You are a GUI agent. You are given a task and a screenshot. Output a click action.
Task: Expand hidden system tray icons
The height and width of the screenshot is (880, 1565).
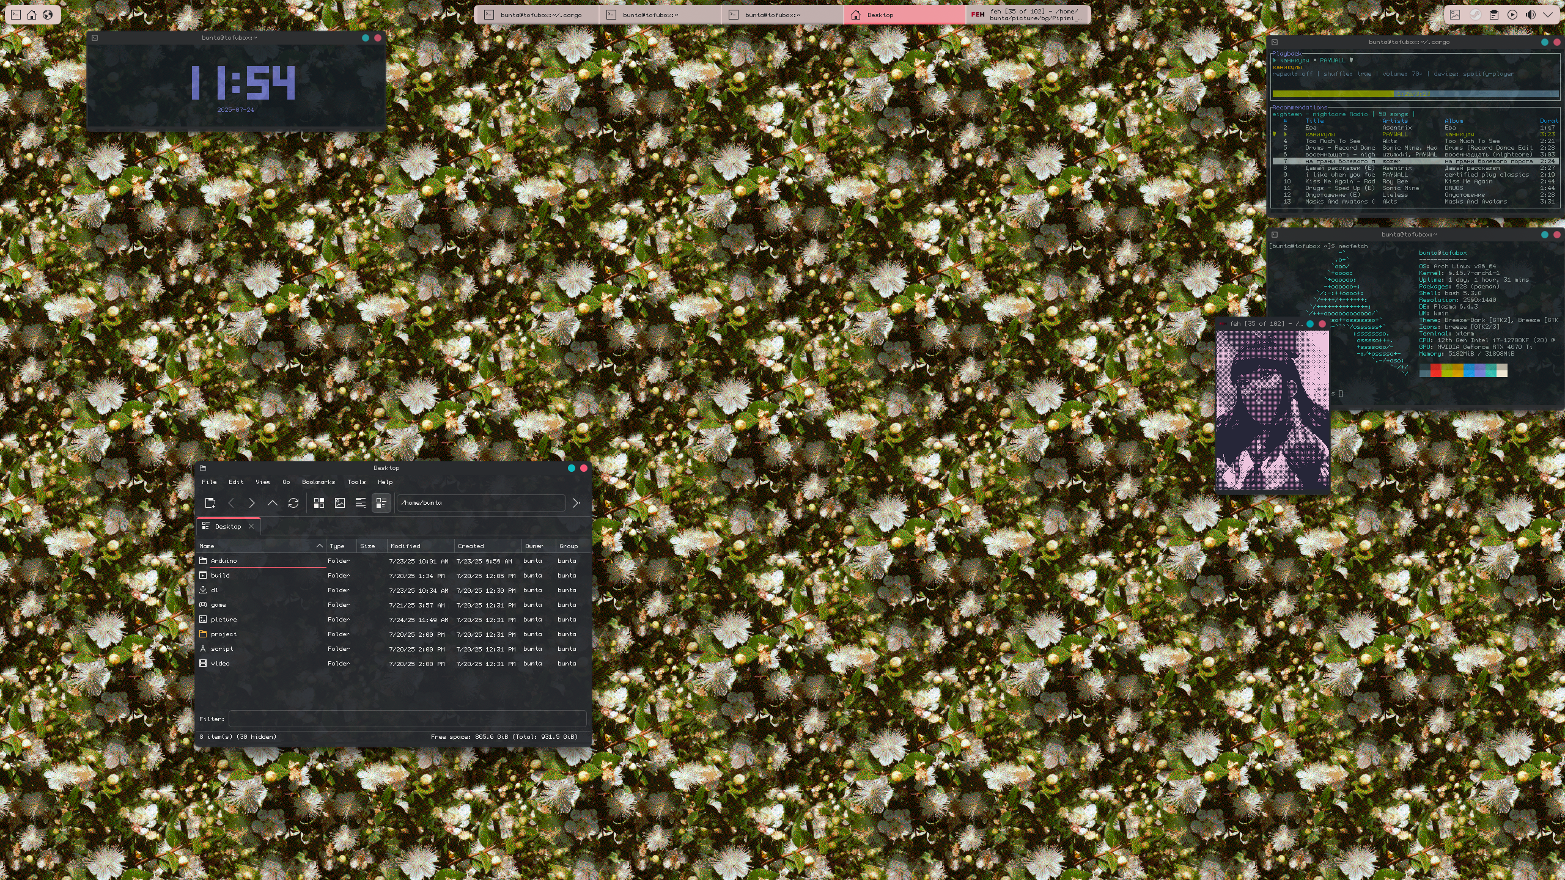(x=1548, y=15)
